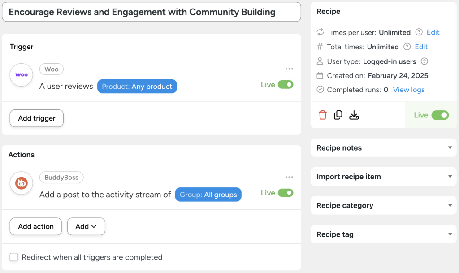Enable redirect when all triggers are completed
Screen dimensions: 459x273
14,257
